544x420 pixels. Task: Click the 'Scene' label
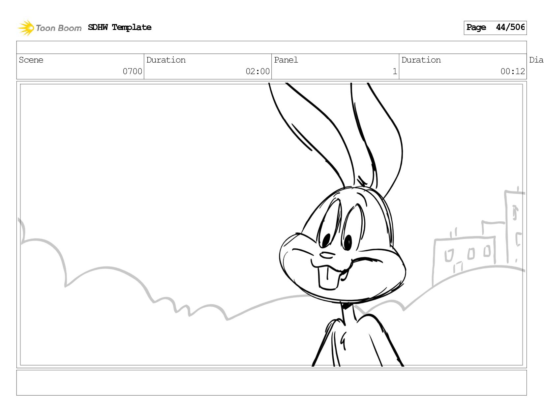pyautogui.click(x=31, y=60)
